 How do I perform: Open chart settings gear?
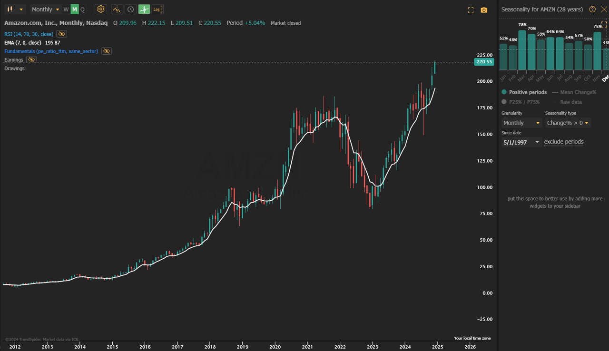101,10
